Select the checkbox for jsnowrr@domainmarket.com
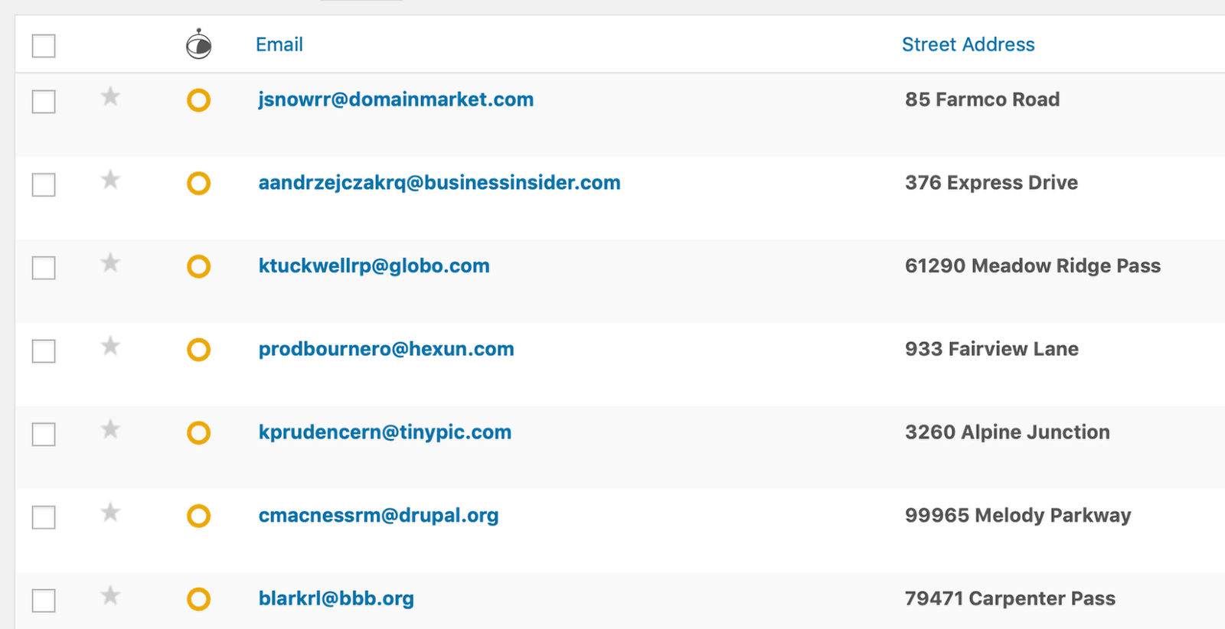Image resolution: width=1225 pixels, height=629 pixels. click(x=44, y=102)
